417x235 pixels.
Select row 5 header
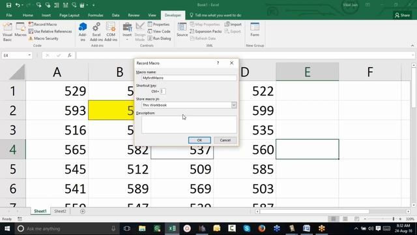(13, 169)
